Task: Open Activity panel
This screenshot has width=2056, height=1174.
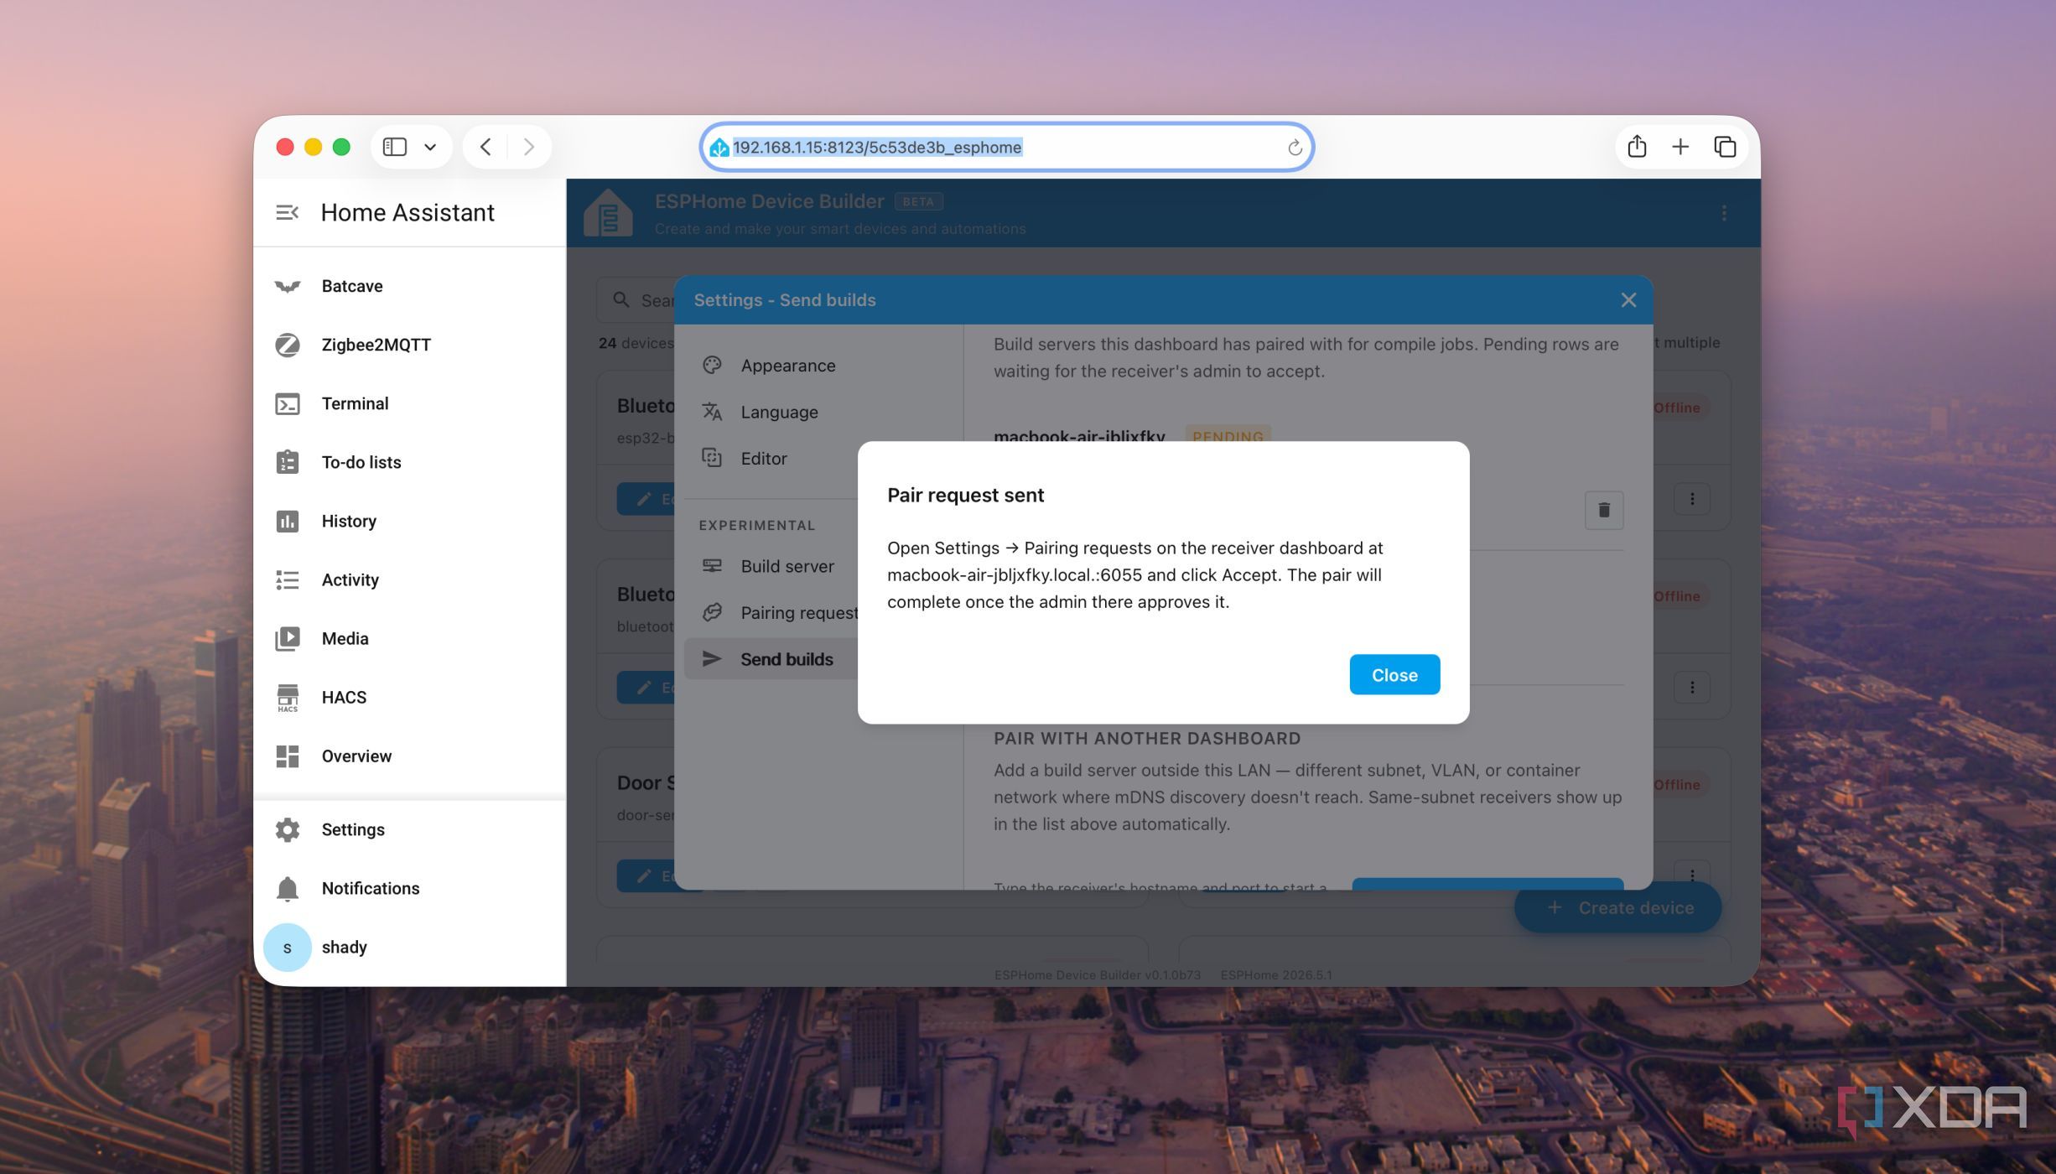Action: (x=409, y=579)
